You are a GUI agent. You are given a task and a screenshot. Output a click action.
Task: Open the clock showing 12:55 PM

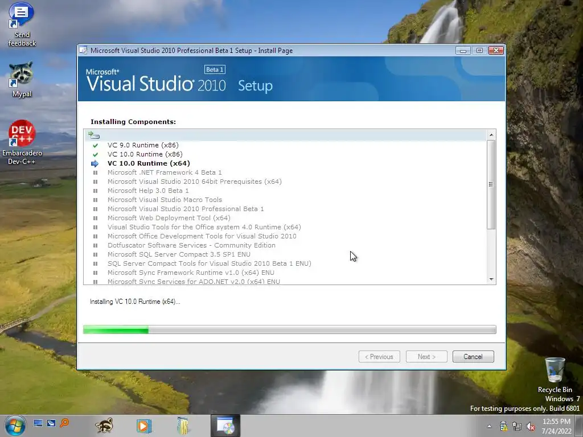point(557,426)
